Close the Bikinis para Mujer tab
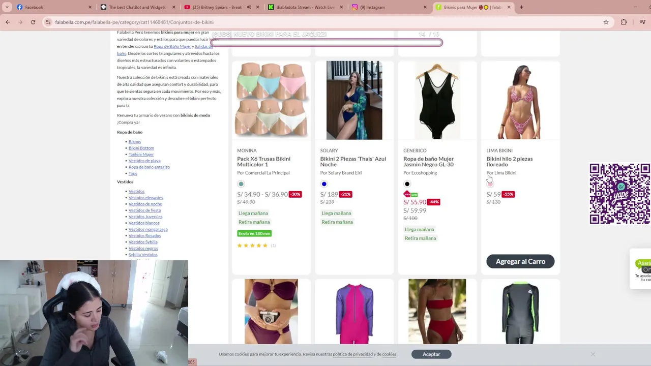The height and width of the screenshot is (366, 651). point(509,7)
